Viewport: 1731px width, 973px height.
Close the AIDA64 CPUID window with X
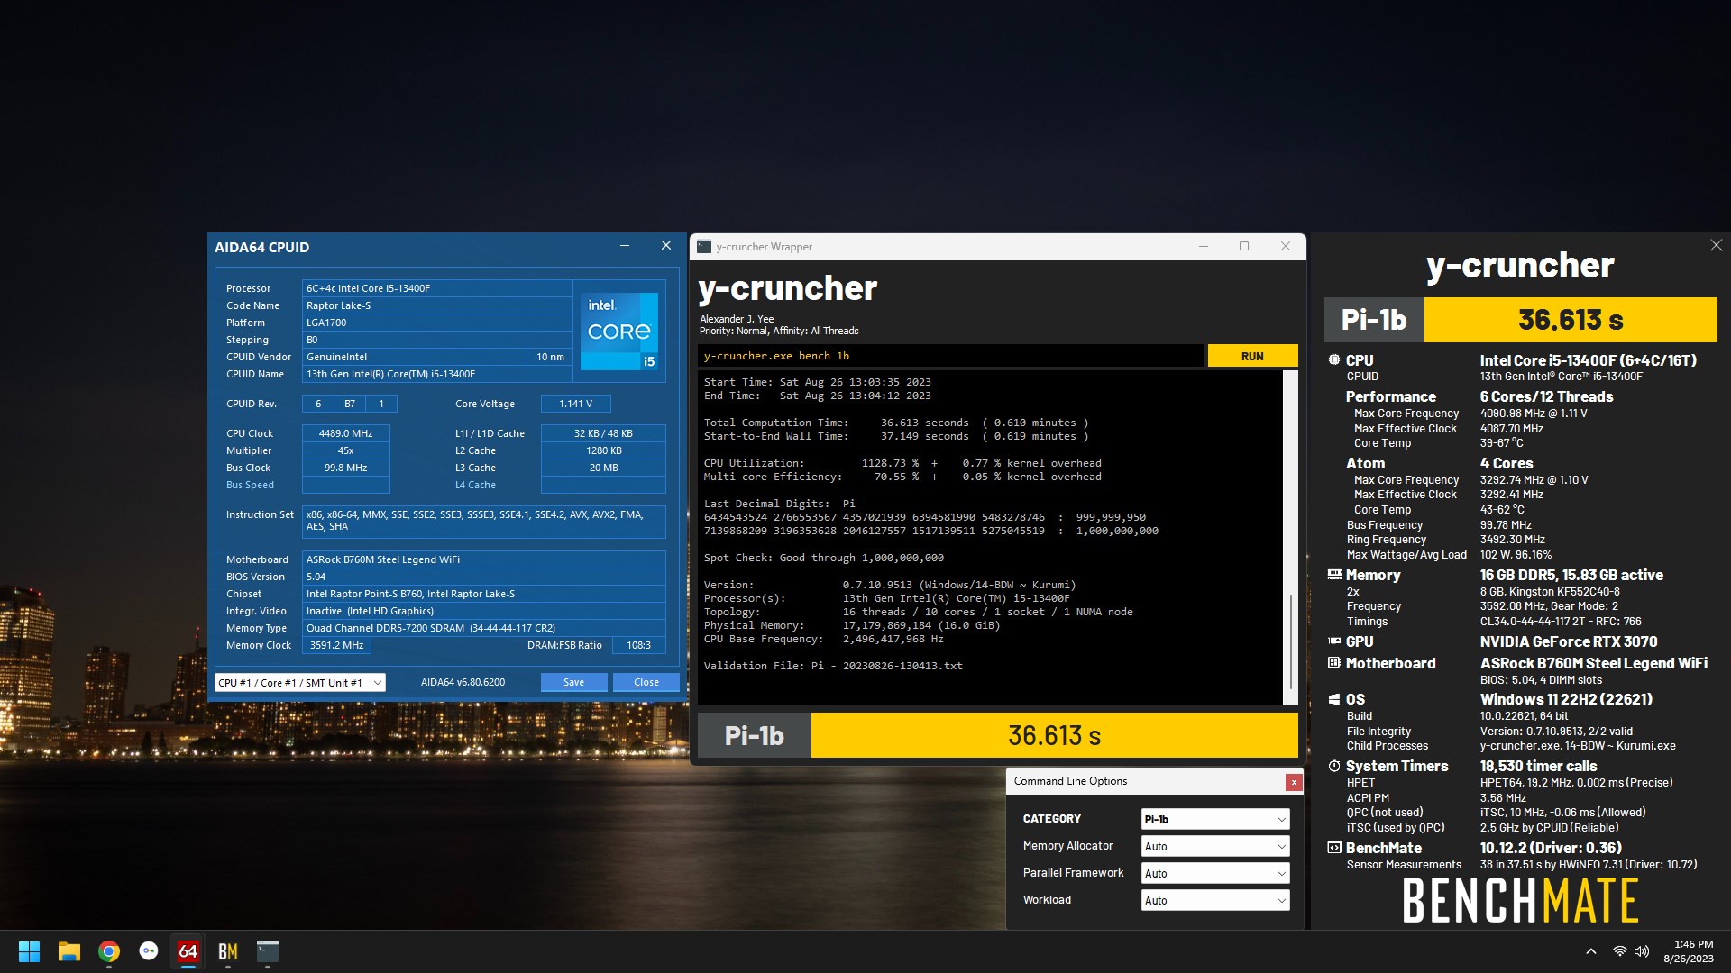[x=666, y=246]
